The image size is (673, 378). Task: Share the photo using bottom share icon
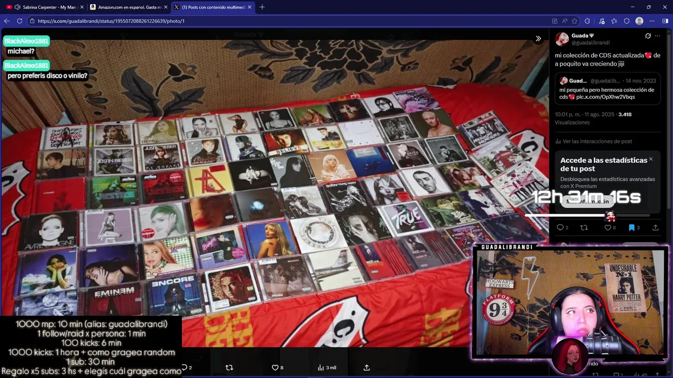[x=367, y=367]
